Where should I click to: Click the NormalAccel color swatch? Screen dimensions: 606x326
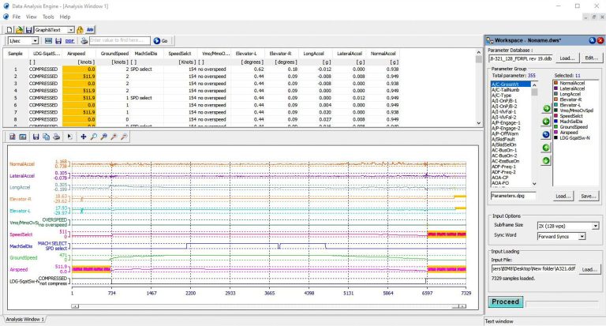click(x=555, y=83)
